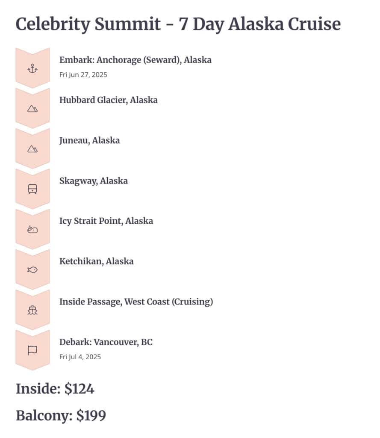
Task: Click the ship icon for Inside Passage
Action: (x=32, y=310)
